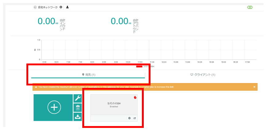Click the 自宅ネットワーク title text
Screen dimensions: 266x134
[x=48, y=7]
